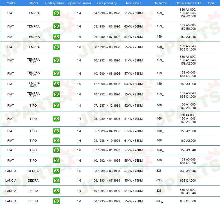Select date range 06.1993 -> 08.1999
220x206 pixels.
coord(107,201)
